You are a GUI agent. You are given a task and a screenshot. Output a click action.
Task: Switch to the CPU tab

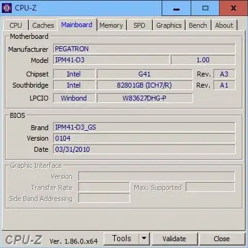tap(15, 25)
